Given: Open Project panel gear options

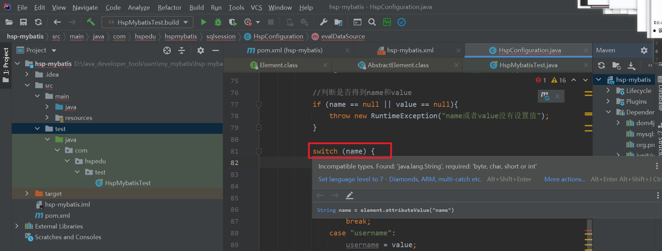Looking at the screenshot, I should 201,51.
